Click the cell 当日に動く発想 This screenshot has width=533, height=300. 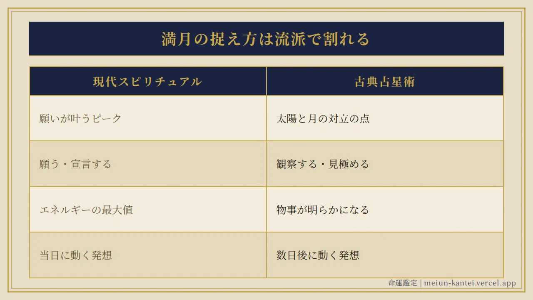[148, 255]
